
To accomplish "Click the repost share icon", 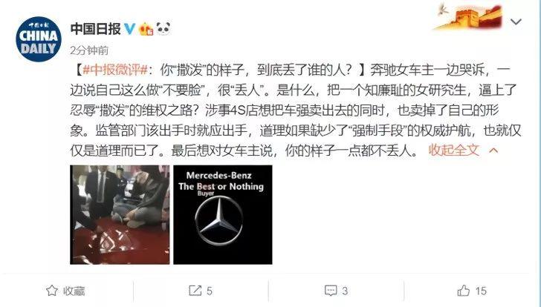I will [x=195, y=291].
